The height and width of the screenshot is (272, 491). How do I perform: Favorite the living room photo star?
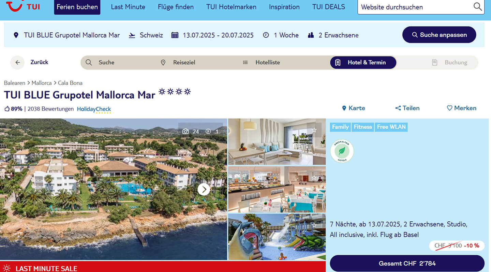point(314,130)
